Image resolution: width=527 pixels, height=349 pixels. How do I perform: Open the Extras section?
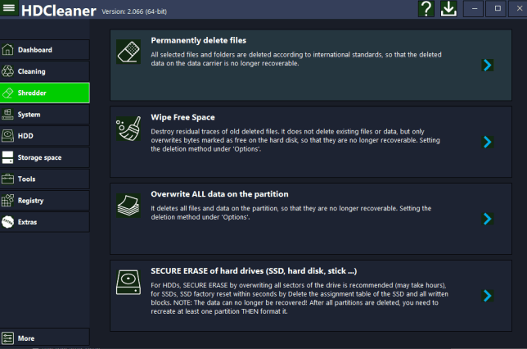tap(45, 222)
